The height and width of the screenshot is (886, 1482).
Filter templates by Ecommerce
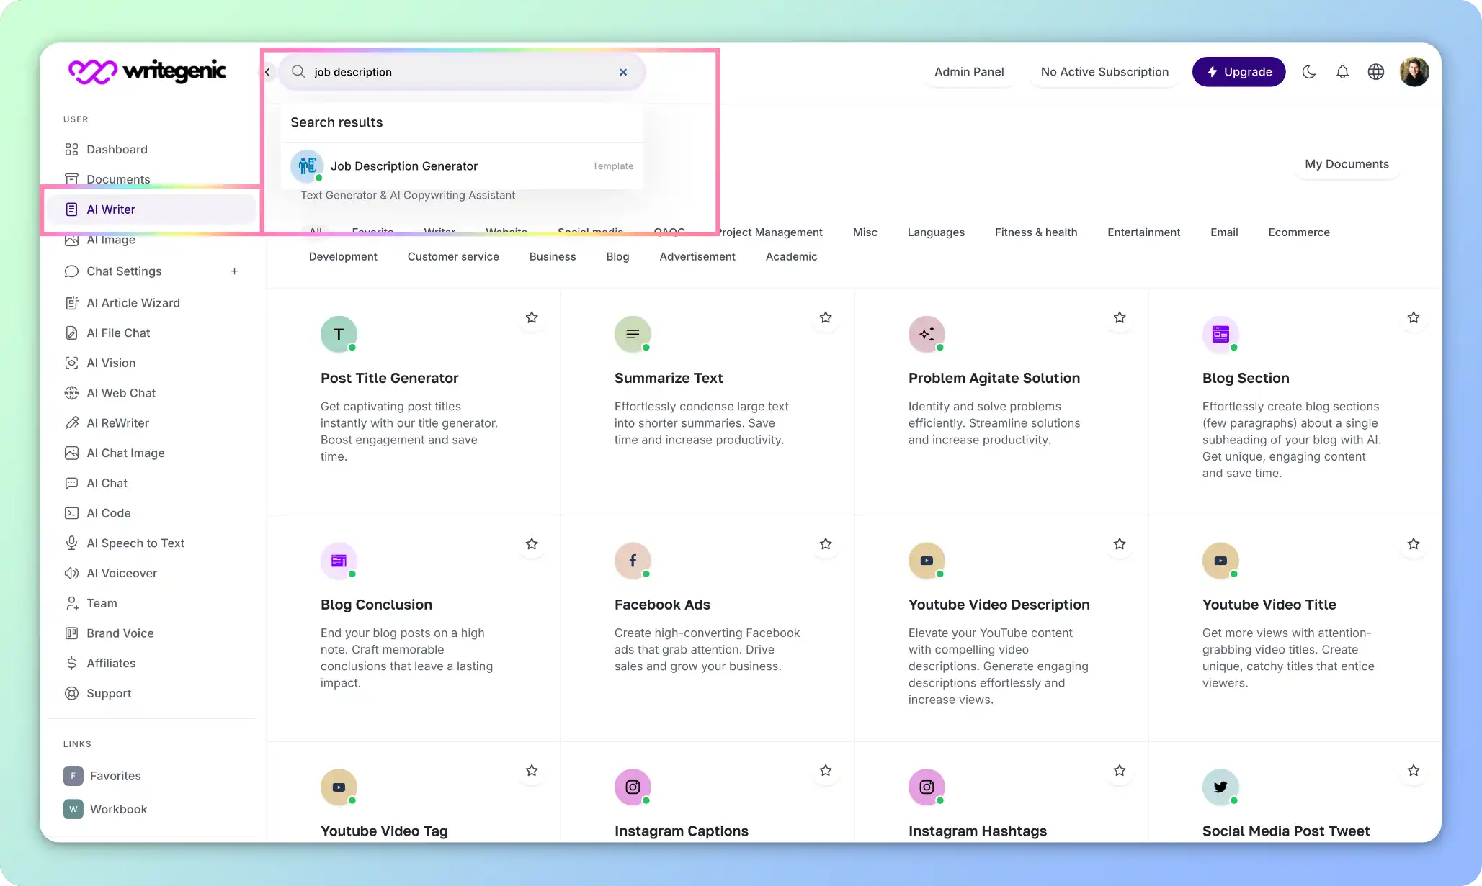(x=1299, y=232)
